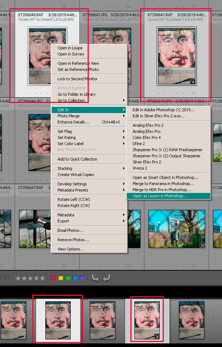Apply the green color label
The height and width of the screenshot is (347, 222).
coord(68,278)
